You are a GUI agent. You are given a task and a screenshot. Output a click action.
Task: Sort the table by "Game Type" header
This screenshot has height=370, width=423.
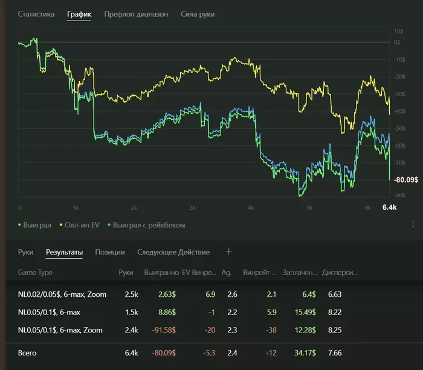pyautogui.click(x=35, y=273)
